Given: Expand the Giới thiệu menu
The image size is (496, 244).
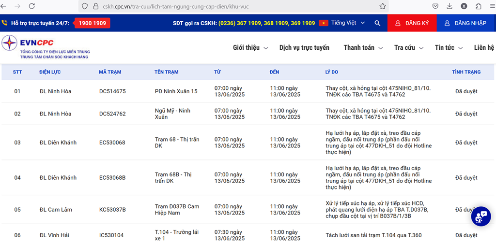Looking at the screenshot, I should (250, 48).
